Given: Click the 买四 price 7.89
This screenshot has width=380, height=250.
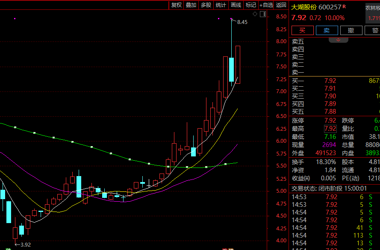Looking at the screenshot, I should click(x=330, y=104).
